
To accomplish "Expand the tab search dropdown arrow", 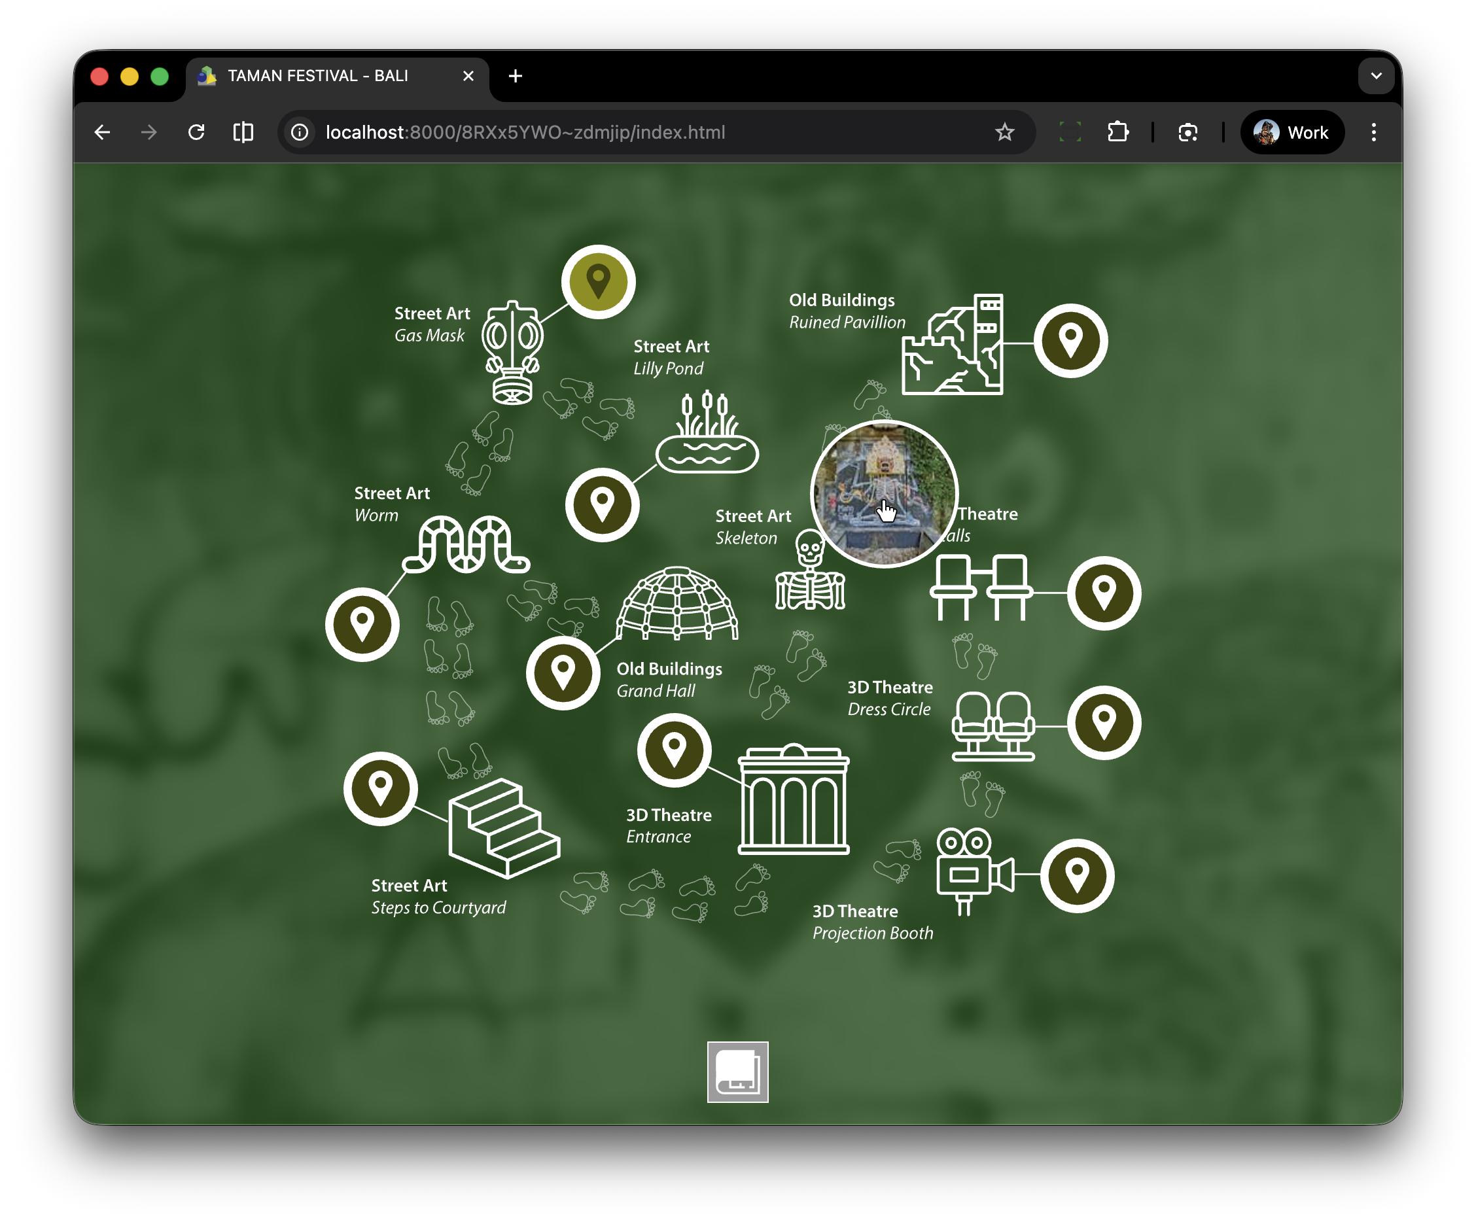I will pyautogui.click(x=1375, y=76).
